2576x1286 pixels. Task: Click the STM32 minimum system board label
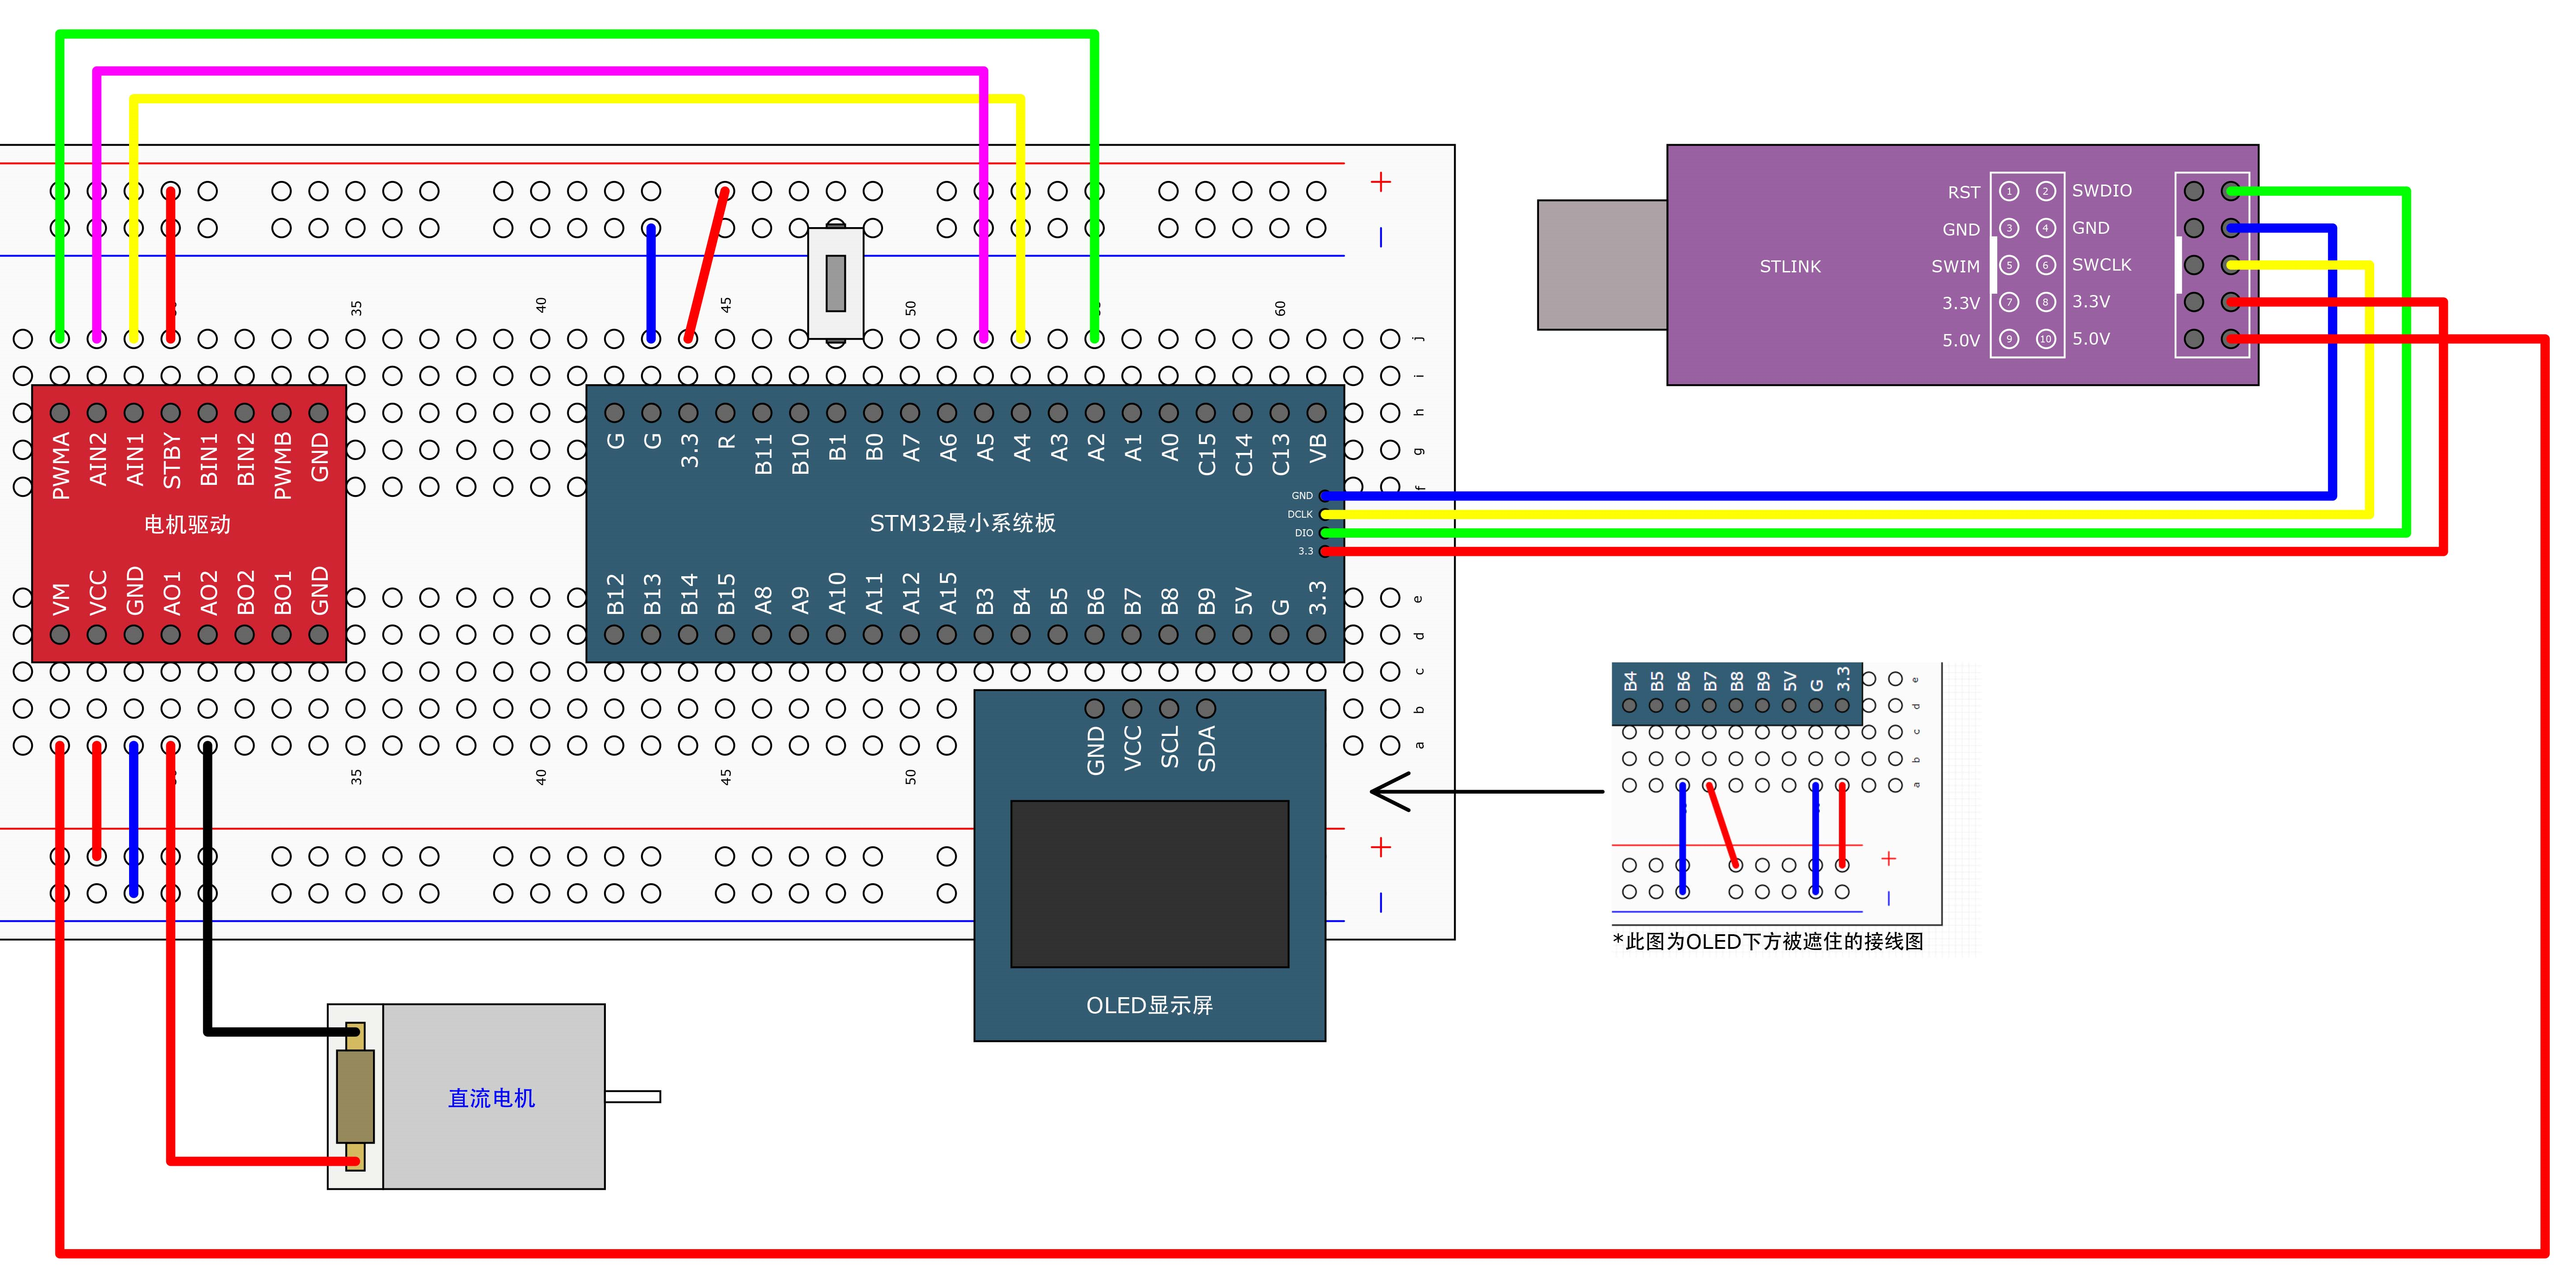962,523
